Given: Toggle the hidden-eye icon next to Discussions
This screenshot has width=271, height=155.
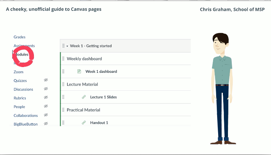Looking at the screenshot, I should tap(46, 89).
